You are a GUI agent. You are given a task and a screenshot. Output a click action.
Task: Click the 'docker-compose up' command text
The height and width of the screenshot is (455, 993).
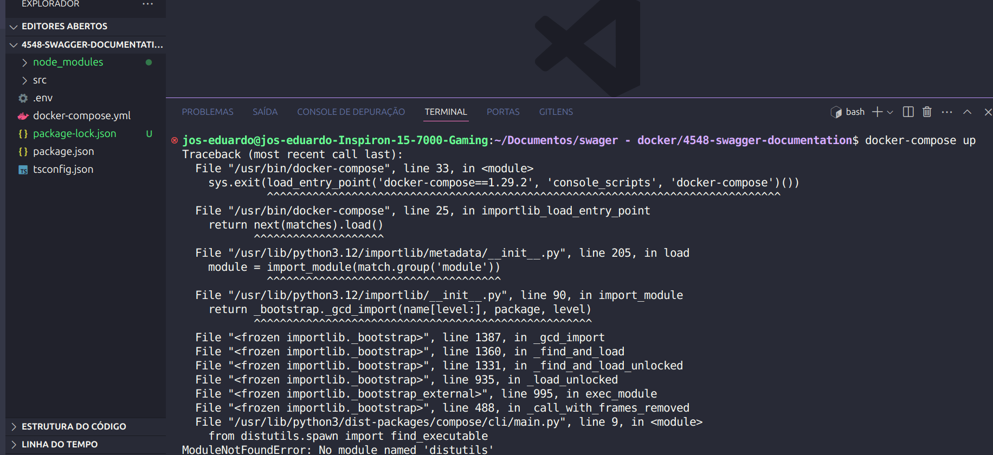tap(920, 140)
